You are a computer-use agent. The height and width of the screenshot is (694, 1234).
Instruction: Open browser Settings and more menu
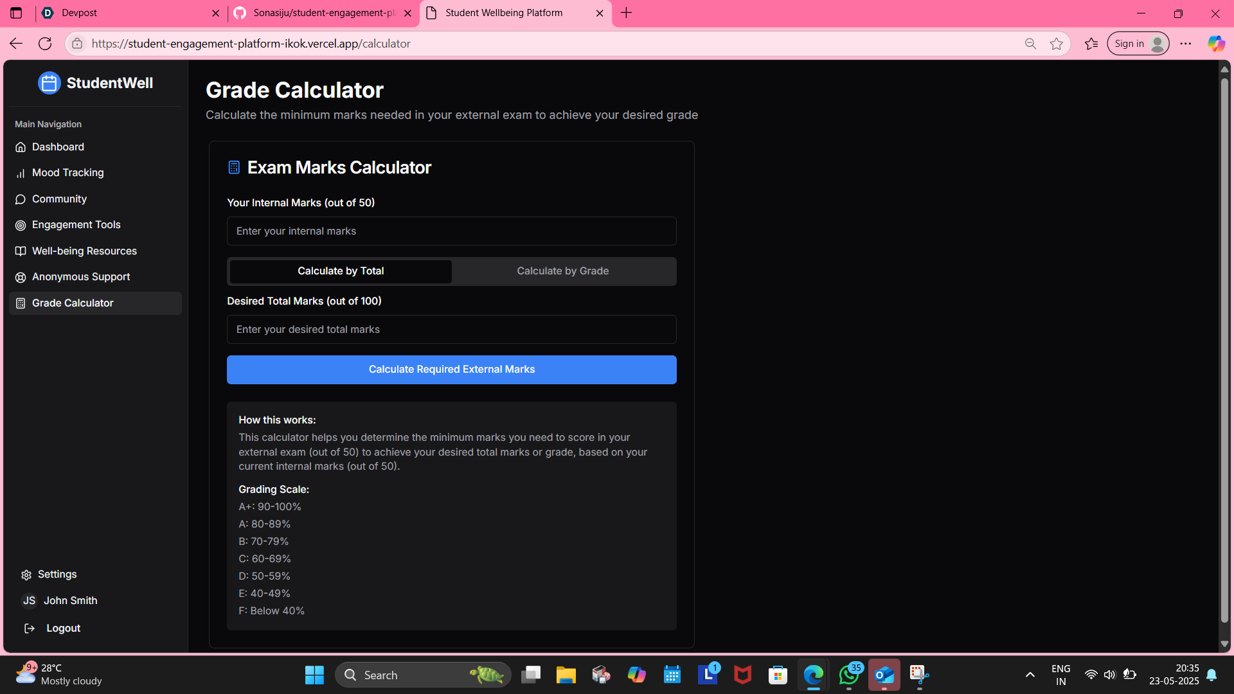click(1186, 44)
